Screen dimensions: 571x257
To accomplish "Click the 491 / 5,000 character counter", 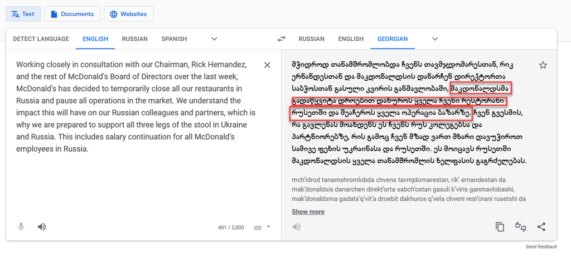I will pos(231,227).
